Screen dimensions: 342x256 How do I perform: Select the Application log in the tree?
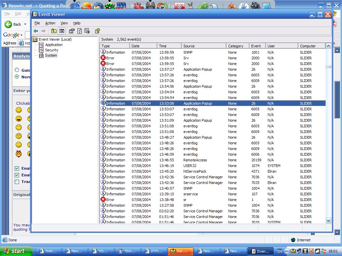click(x=54, y=44)
